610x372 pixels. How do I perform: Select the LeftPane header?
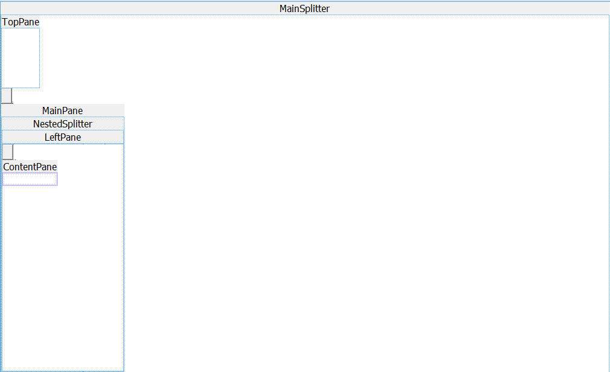63,137
